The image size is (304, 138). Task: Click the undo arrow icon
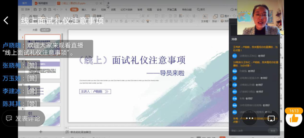(55, 10)
